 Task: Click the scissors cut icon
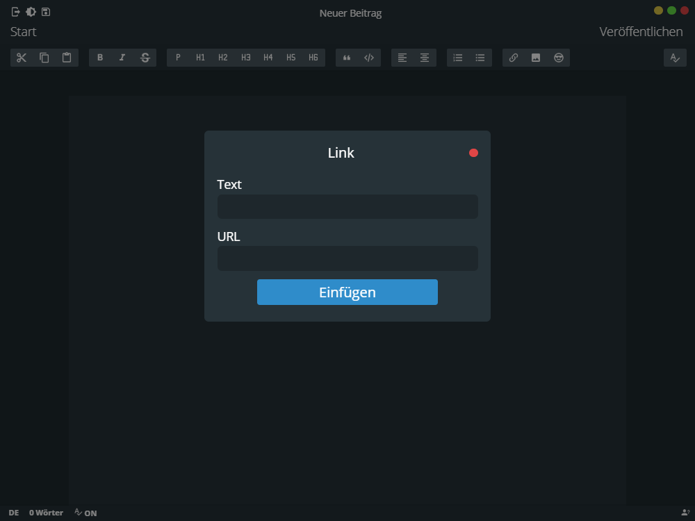coord(22,58)
